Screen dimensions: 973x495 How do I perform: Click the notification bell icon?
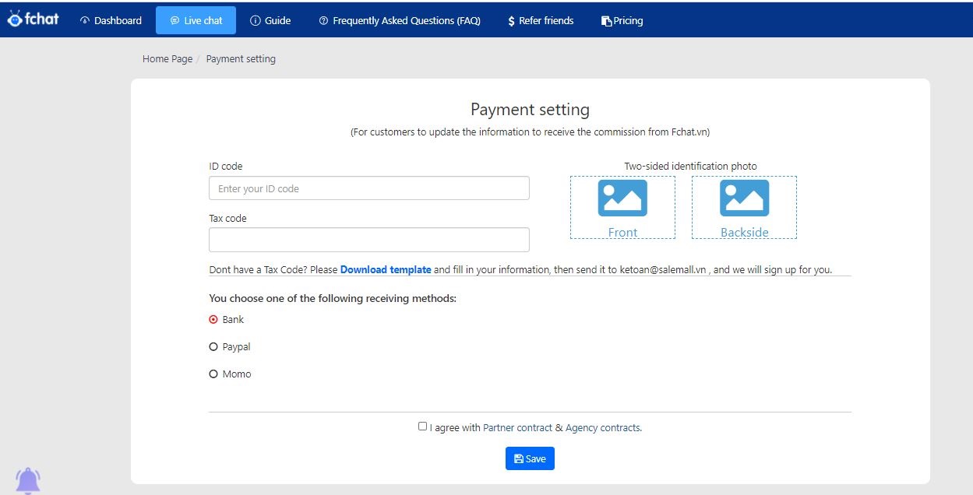28,480
